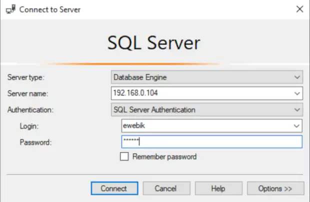Expand the Login dropdown list
The height and width of the screenshot is (202, 310).
click(296, 125)
